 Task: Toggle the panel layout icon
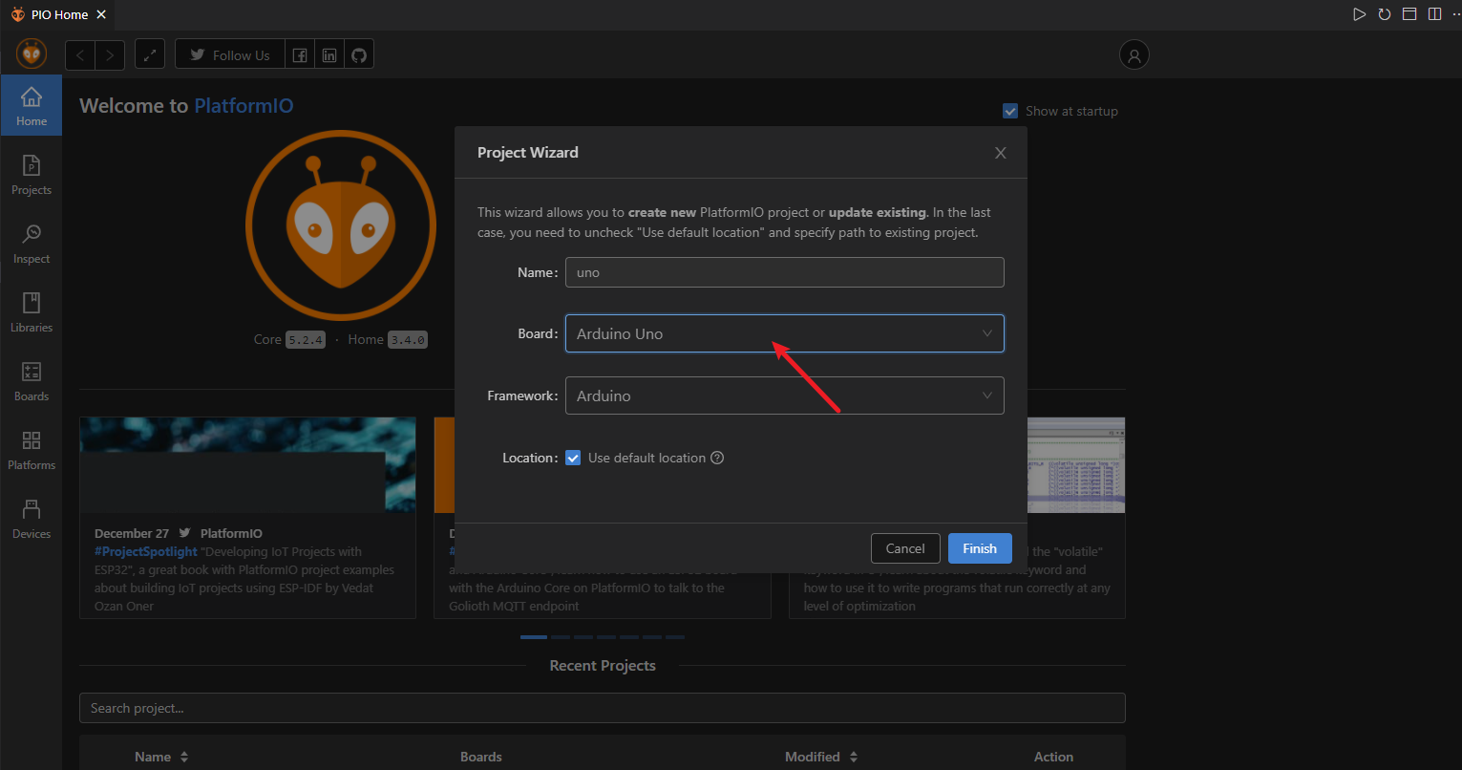pyautogui.click(x=1409, y=14)
